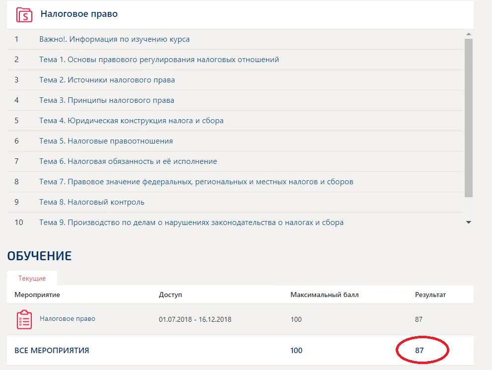Click the circled total result 87

coord(420,351)
